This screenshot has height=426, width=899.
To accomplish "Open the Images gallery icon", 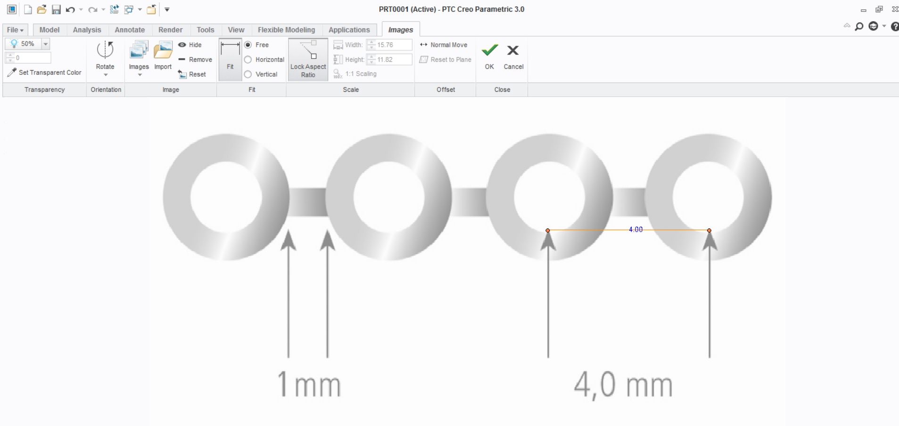I will (x=139, y=50).
